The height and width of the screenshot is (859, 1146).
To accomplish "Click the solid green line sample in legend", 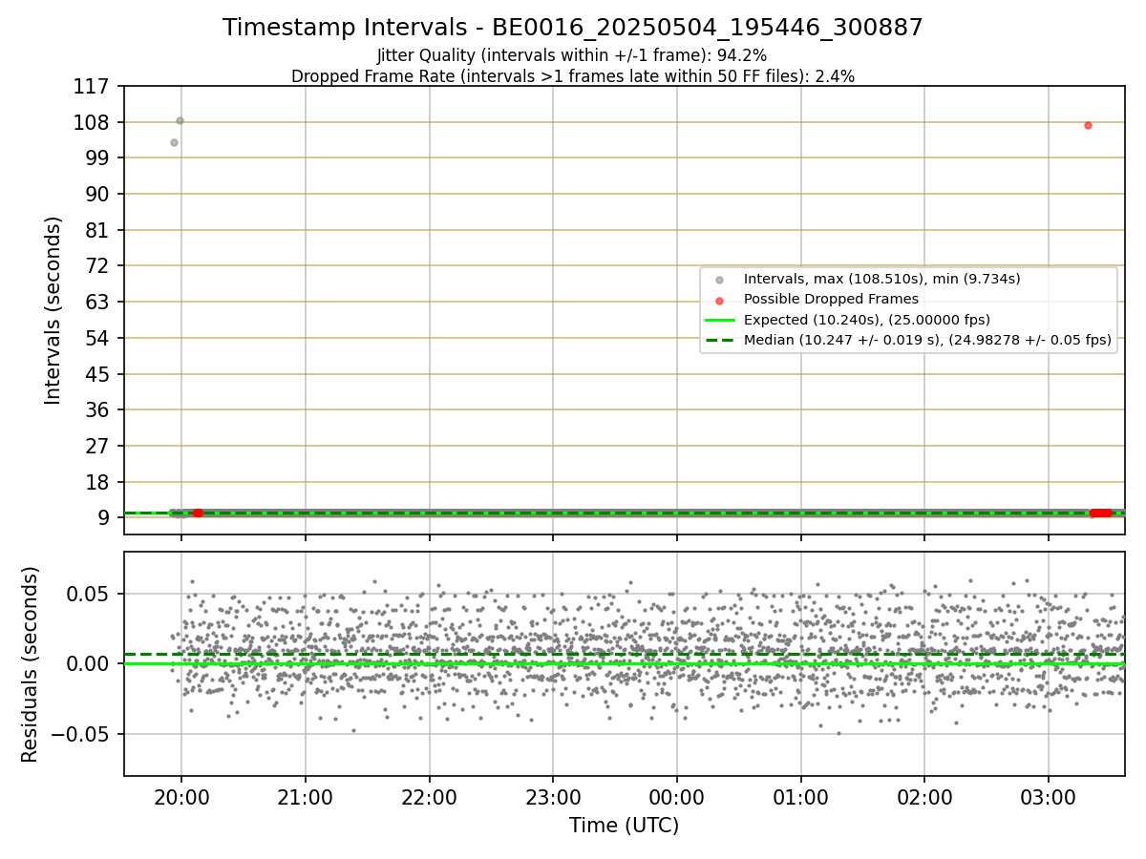I will pos(719,320).
